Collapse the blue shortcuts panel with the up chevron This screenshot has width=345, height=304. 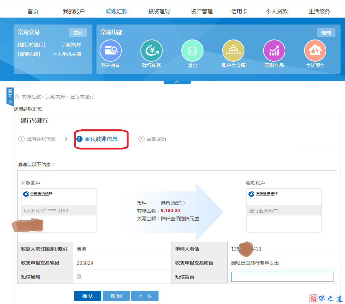(x=177, y=82)
